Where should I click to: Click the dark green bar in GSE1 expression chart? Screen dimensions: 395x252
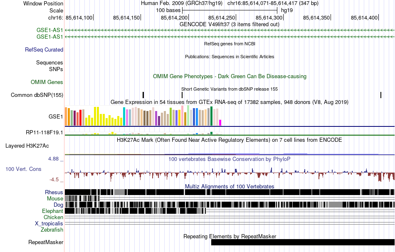(x=212, y=116)
